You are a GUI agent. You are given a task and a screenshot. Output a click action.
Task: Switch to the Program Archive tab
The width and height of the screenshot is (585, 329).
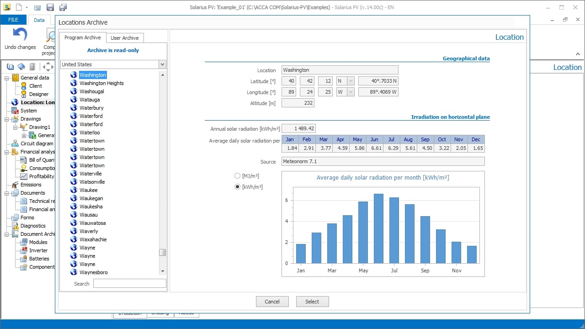click(83, 37)
